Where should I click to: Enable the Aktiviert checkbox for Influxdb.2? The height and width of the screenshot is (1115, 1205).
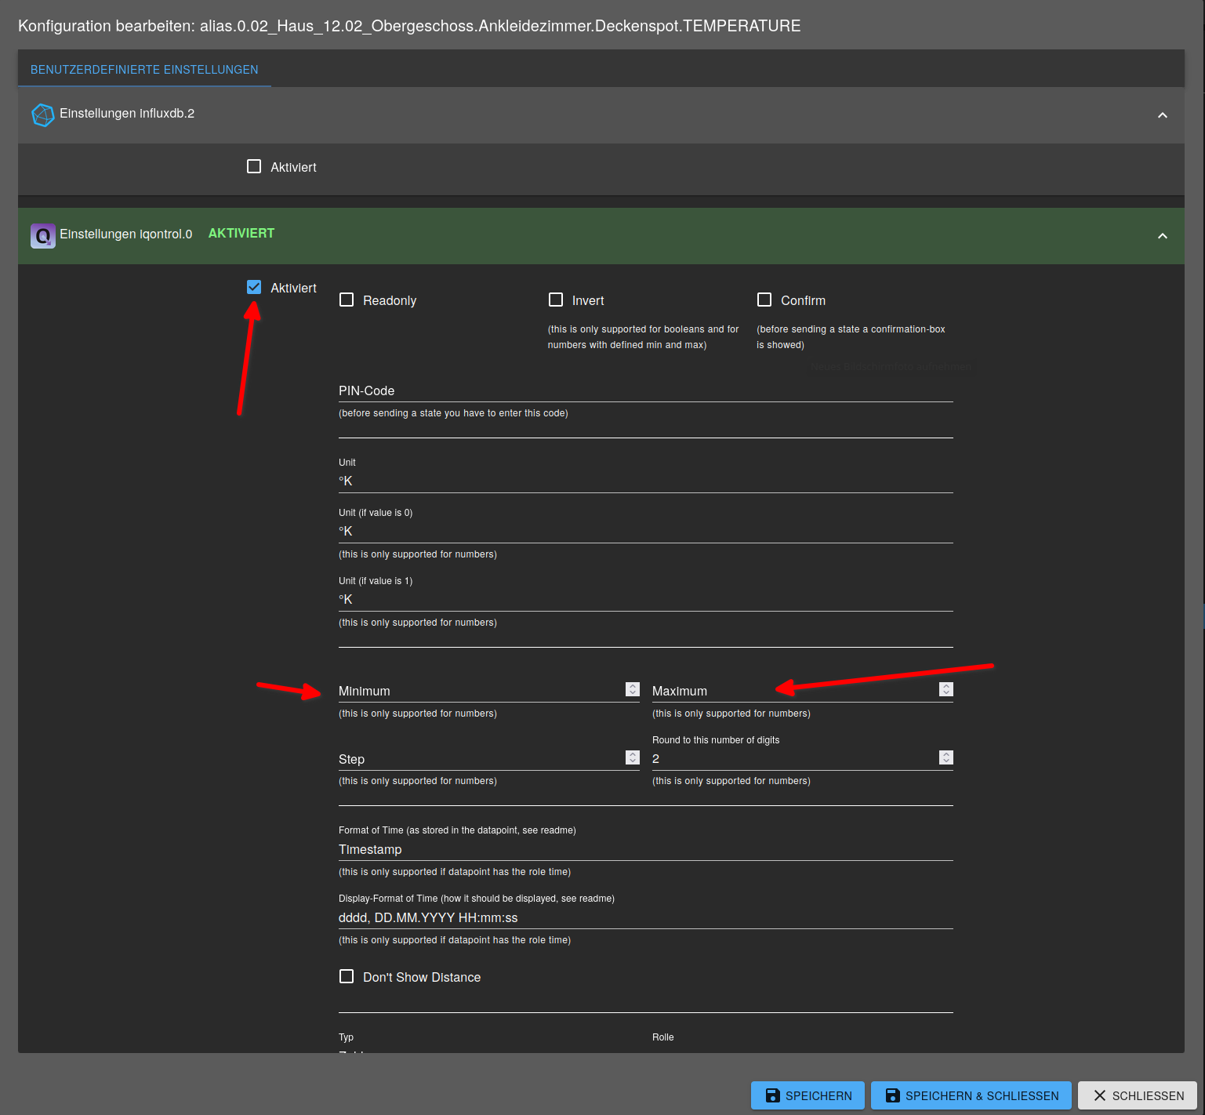point(254,166)
